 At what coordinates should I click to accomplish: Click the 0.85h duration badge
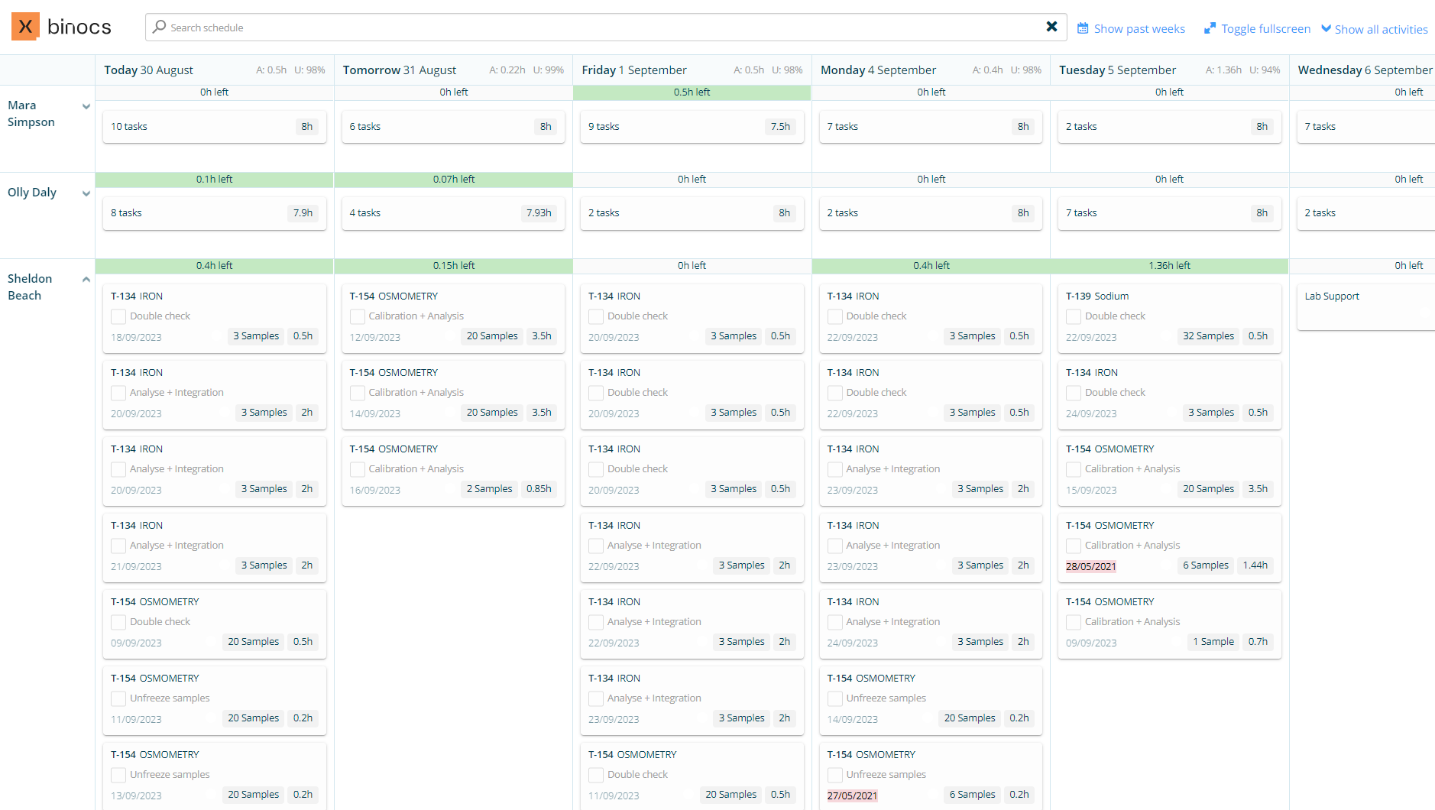[539, 489]
